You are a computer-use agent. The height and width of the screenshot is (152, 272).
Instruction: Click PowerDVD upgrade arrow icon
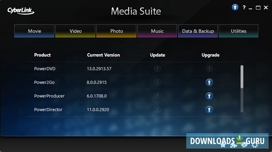(x=209, y=69)
